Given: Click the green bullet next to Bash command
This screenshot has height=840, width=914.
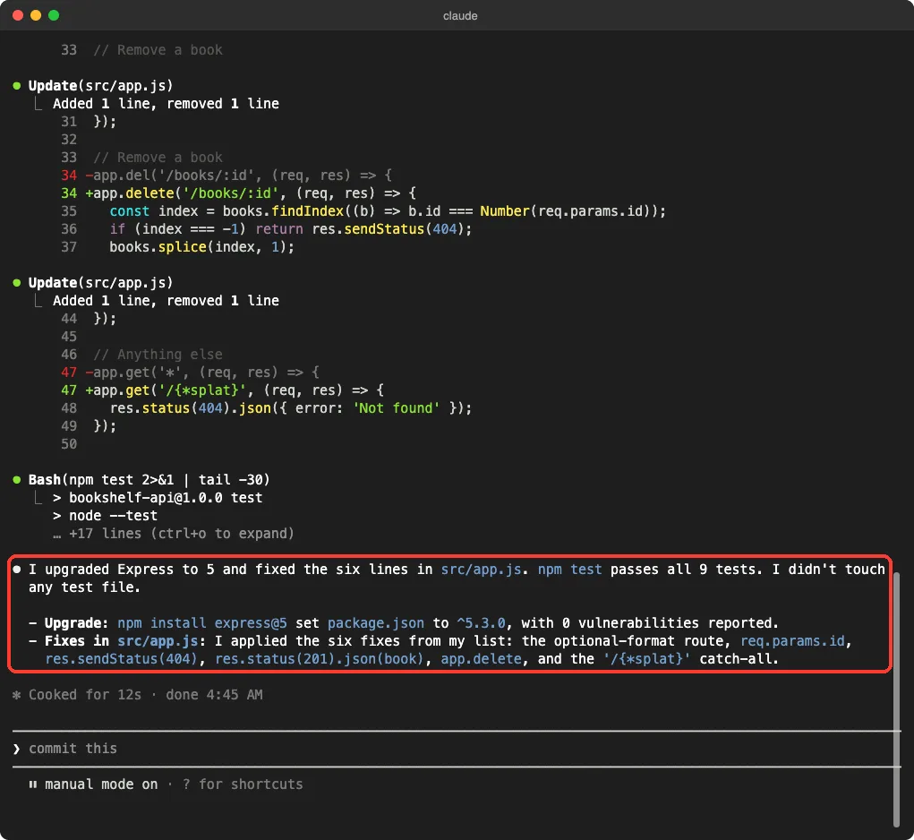Looking at the screenshot, I should point(17,480).
